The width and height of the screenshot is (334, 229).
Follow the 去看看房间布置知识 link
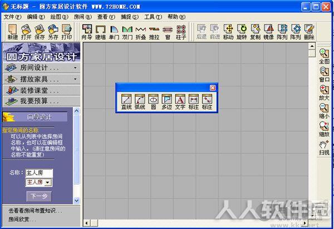[x=35, y=211]
